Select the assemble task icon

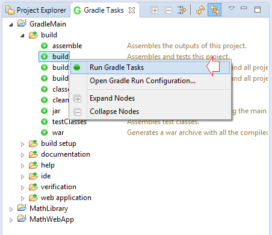[x=45, y=46]
